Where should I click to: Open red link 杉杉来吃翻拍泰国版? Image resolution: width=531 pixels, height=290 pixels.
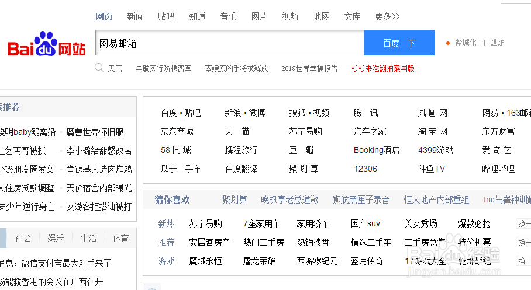click(x=382, y=68)
